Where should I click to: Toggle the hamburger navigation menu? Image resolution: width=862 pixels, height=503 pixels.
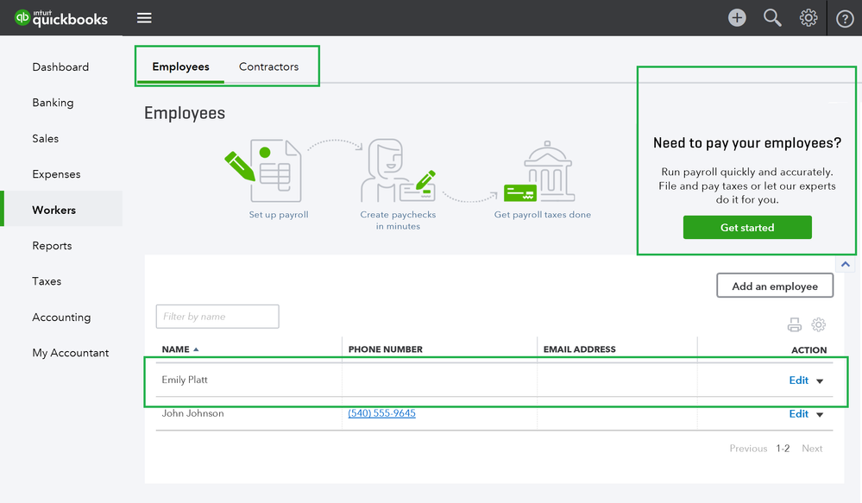coord(144,18)
